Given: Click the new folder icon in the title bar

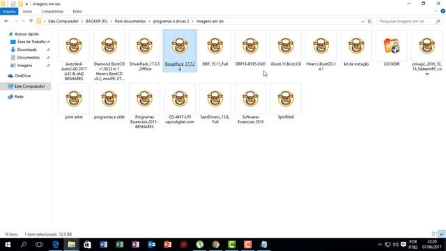Looking at the screenshot, I should point(20,3).
